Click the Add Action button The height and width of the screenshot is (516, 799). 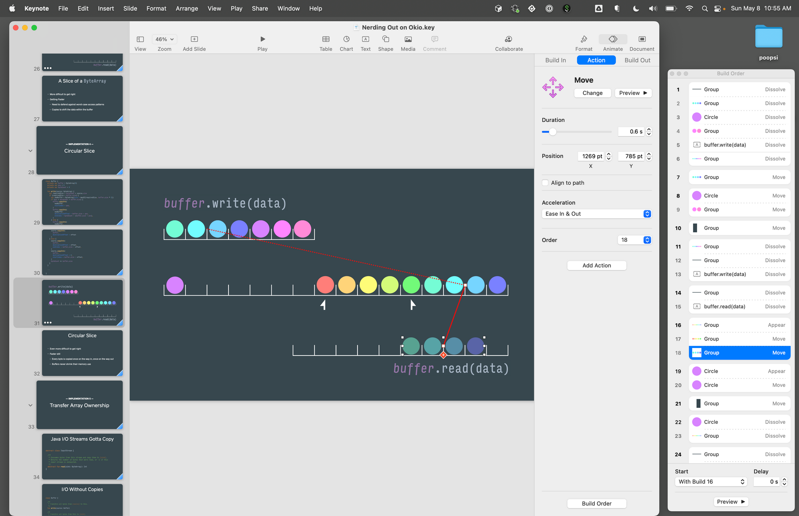tap(596, 265)
